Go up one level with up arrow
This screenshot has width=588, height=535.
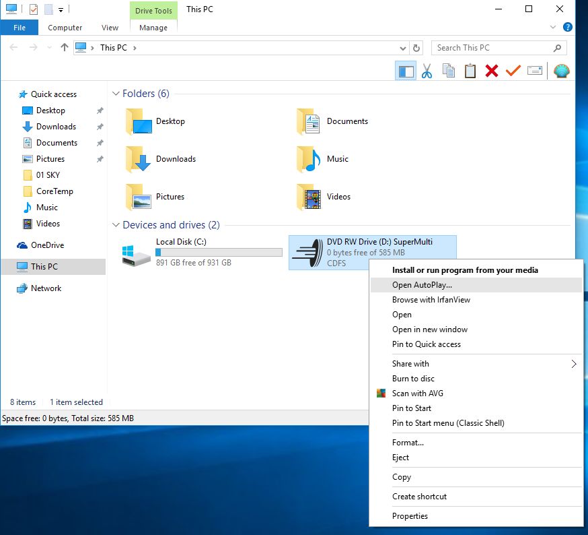[x=65, y=48]
